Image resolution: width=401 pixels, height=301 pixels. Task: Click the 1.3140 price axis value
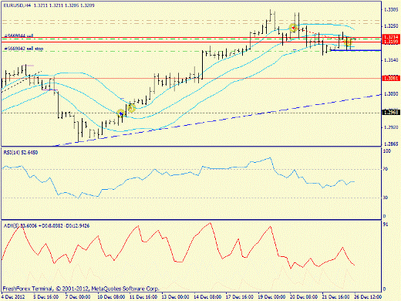click(x=391, y=60)
